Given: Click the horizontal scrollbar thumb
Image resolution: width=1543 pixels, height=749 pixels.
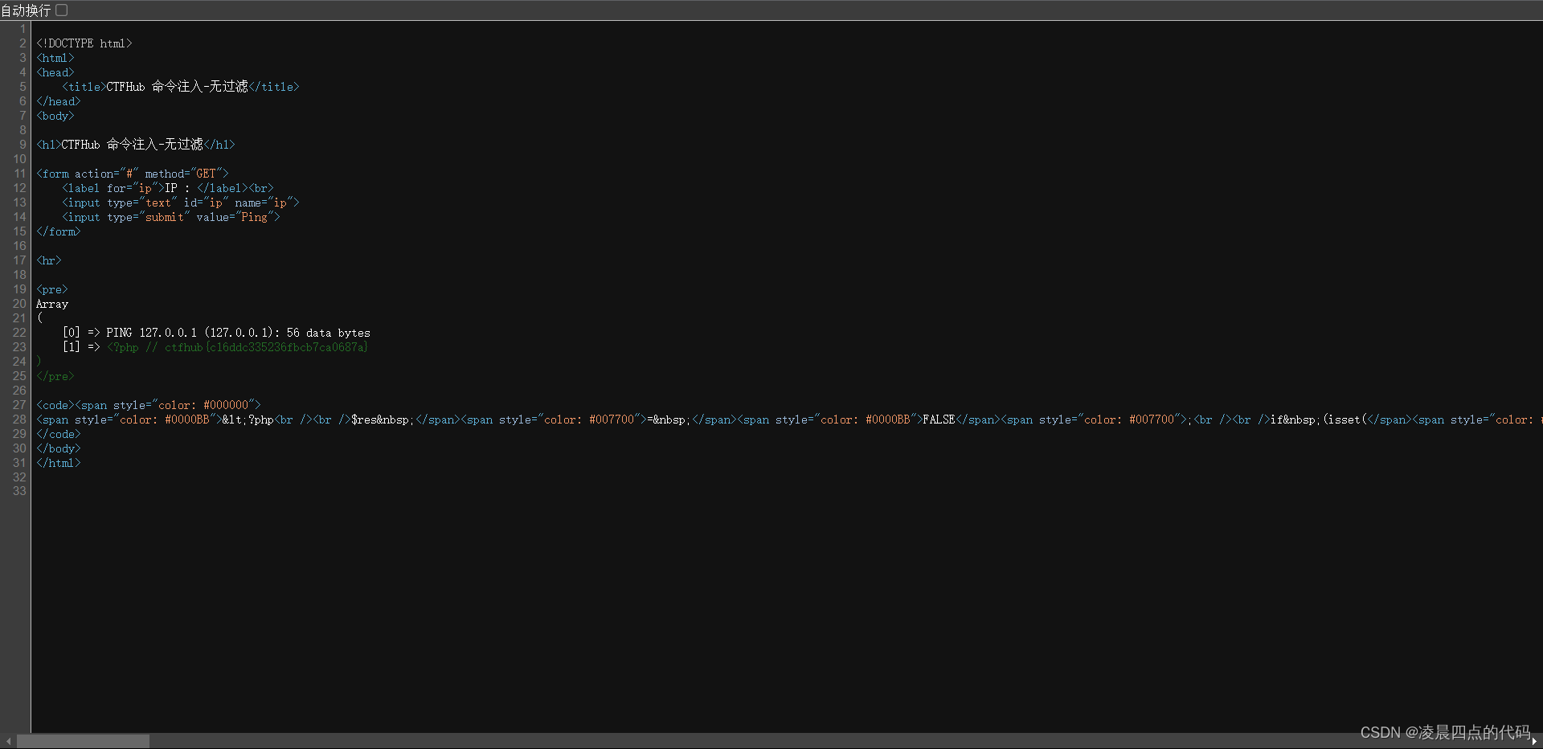Looking at the screenshot, I should point(83,741).
